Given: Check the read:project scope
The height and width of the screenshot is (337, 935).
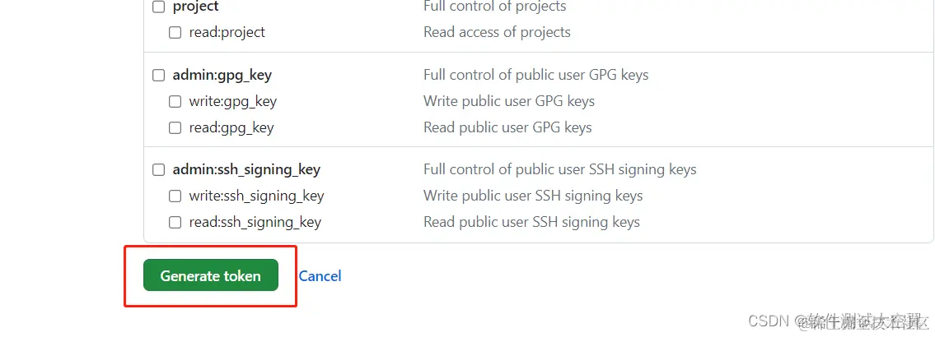Looking at the screenshot, I should pos(175,33).
